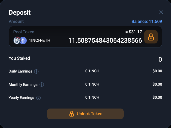Click the orange lock icon beside amount
This screenshot has width=171, height=128.
(151, 37)
